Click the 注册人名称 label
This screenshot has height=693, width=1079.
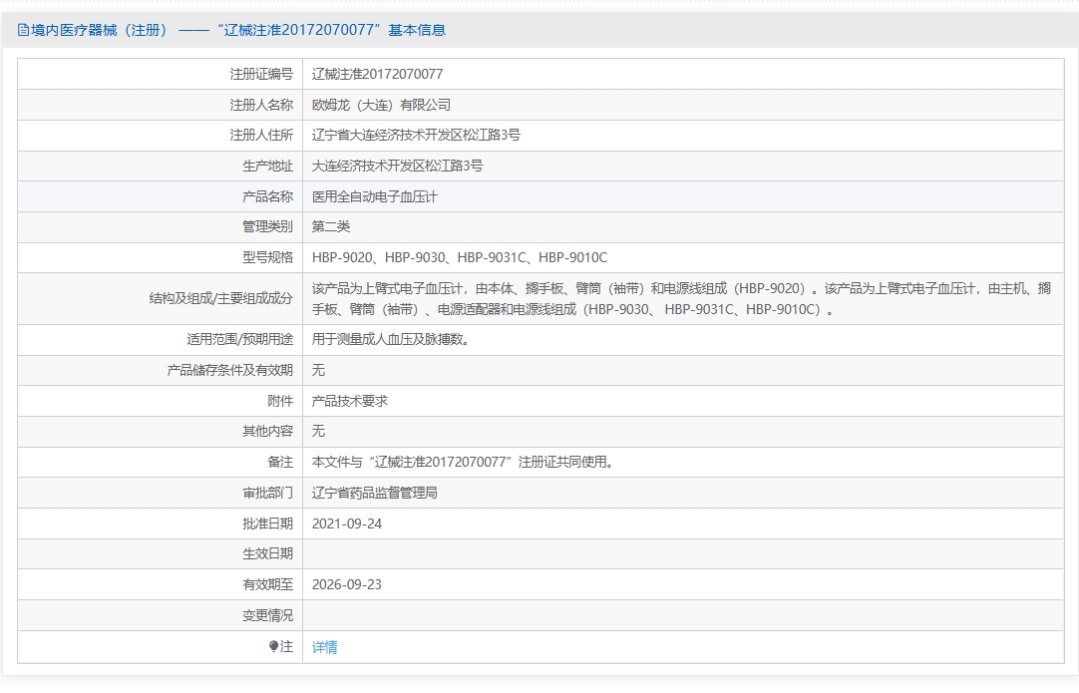[x=261, y=105]
